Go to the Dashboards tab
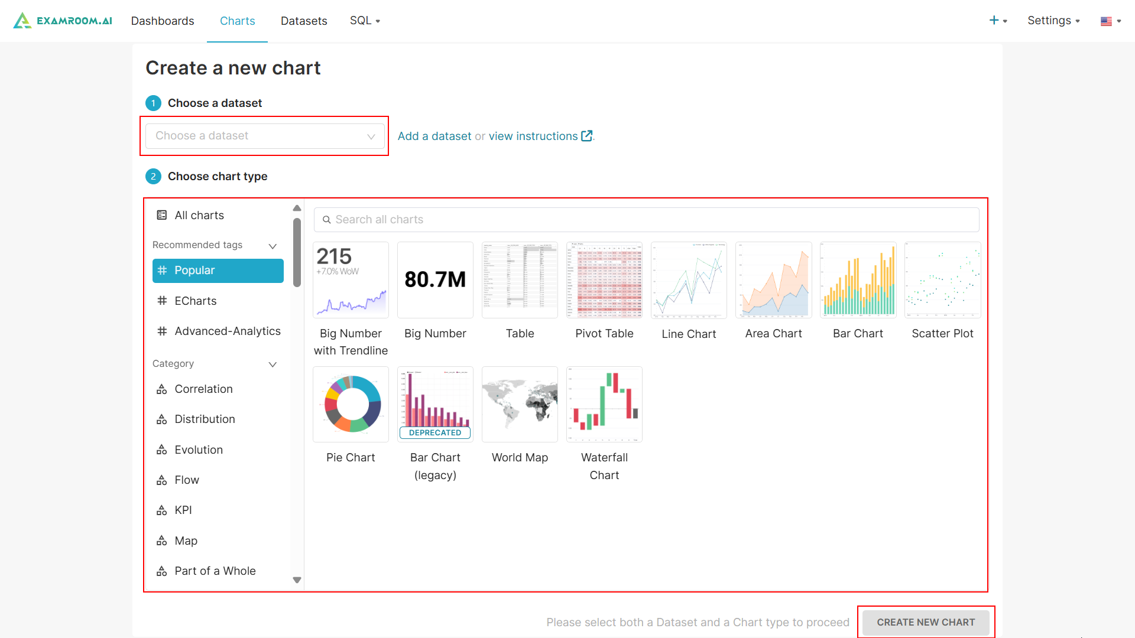This screenshot has width=1135, height=638. 163,21
